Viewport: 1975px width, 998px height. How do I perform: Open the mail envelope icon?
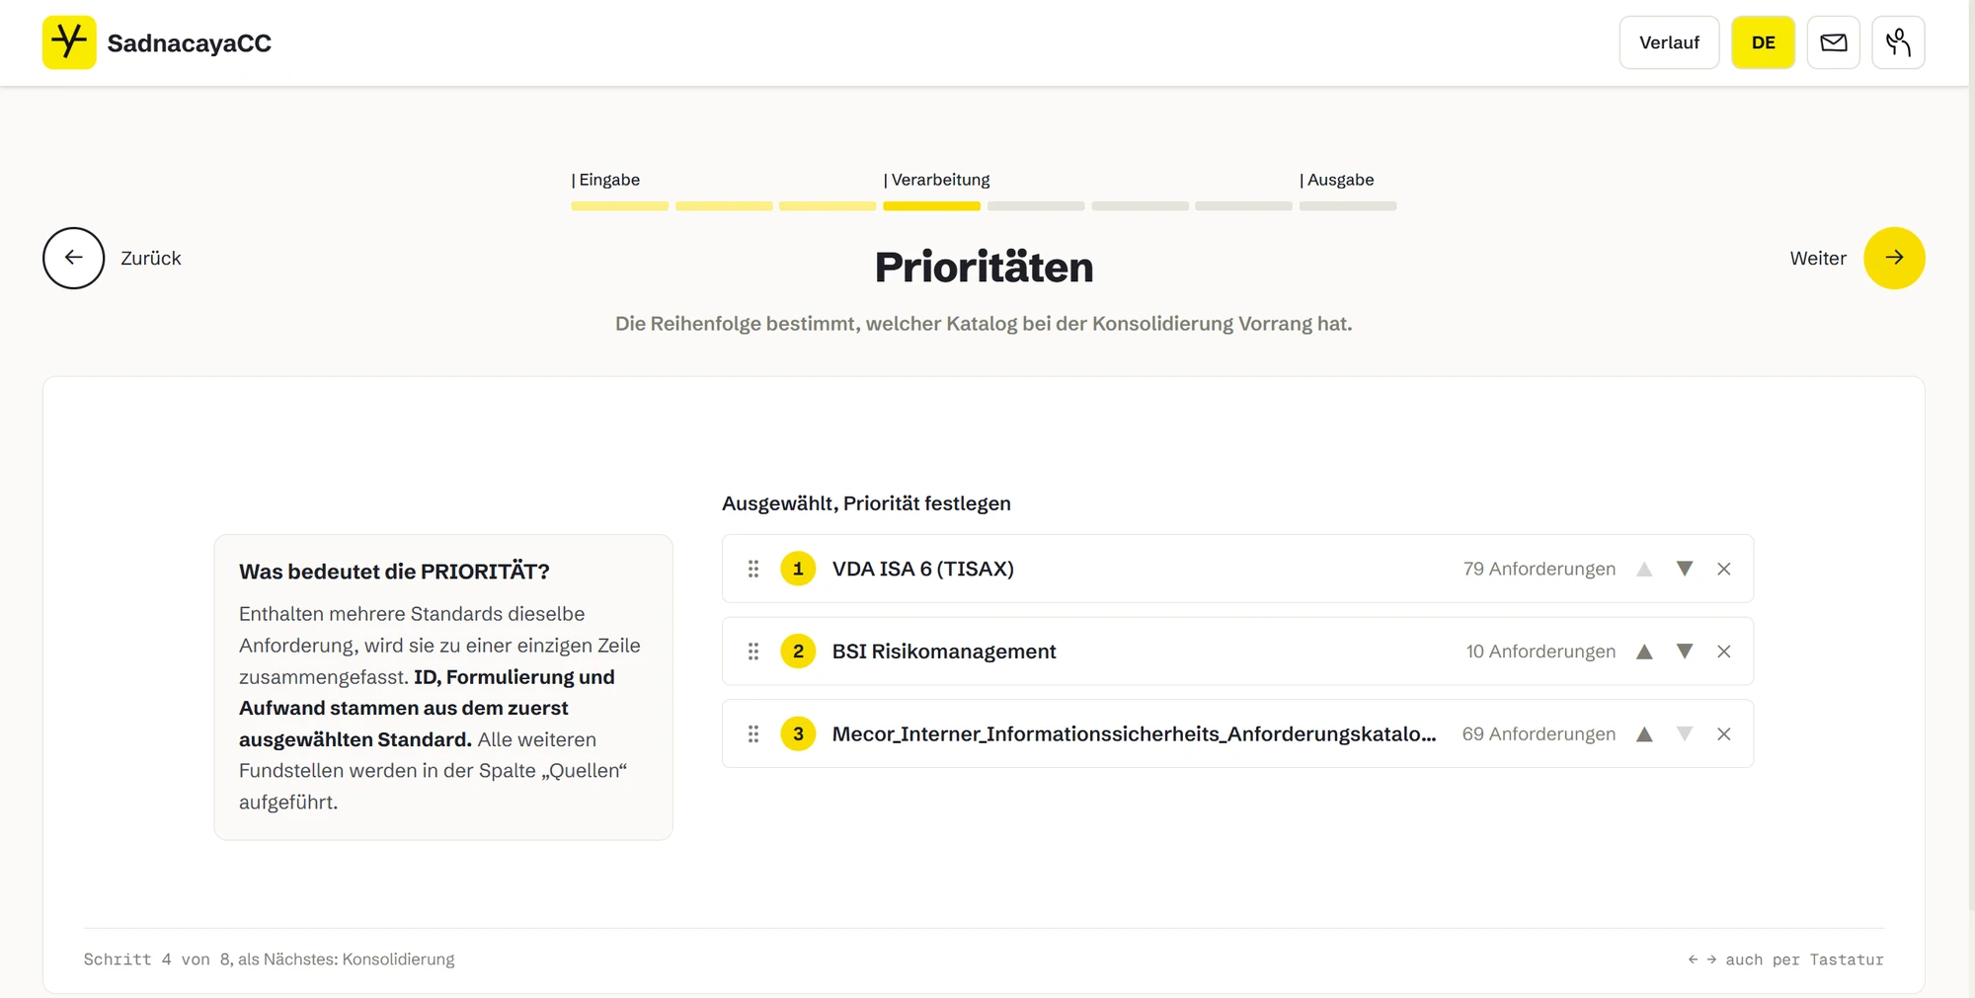[1834, 42]
